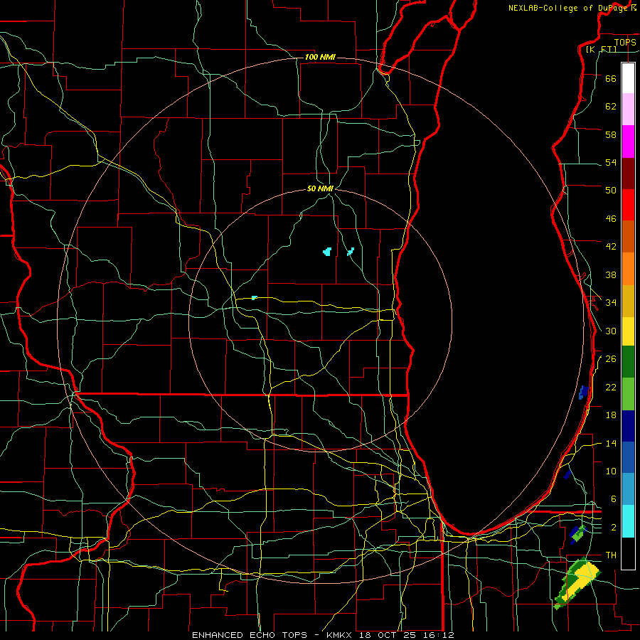Click the medium blue swatch between 14 and 18
Viewport: 640px width, 640px height.
(x=628, y=457)
